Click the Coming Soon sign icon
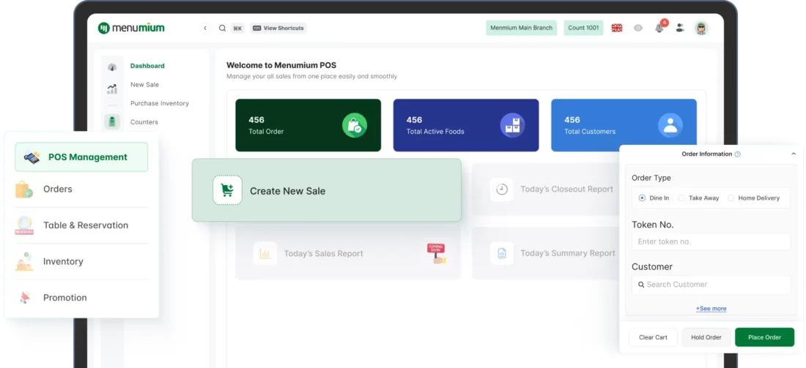The height and width of the screenshot is (368, 806). click(x=437, y=254)
